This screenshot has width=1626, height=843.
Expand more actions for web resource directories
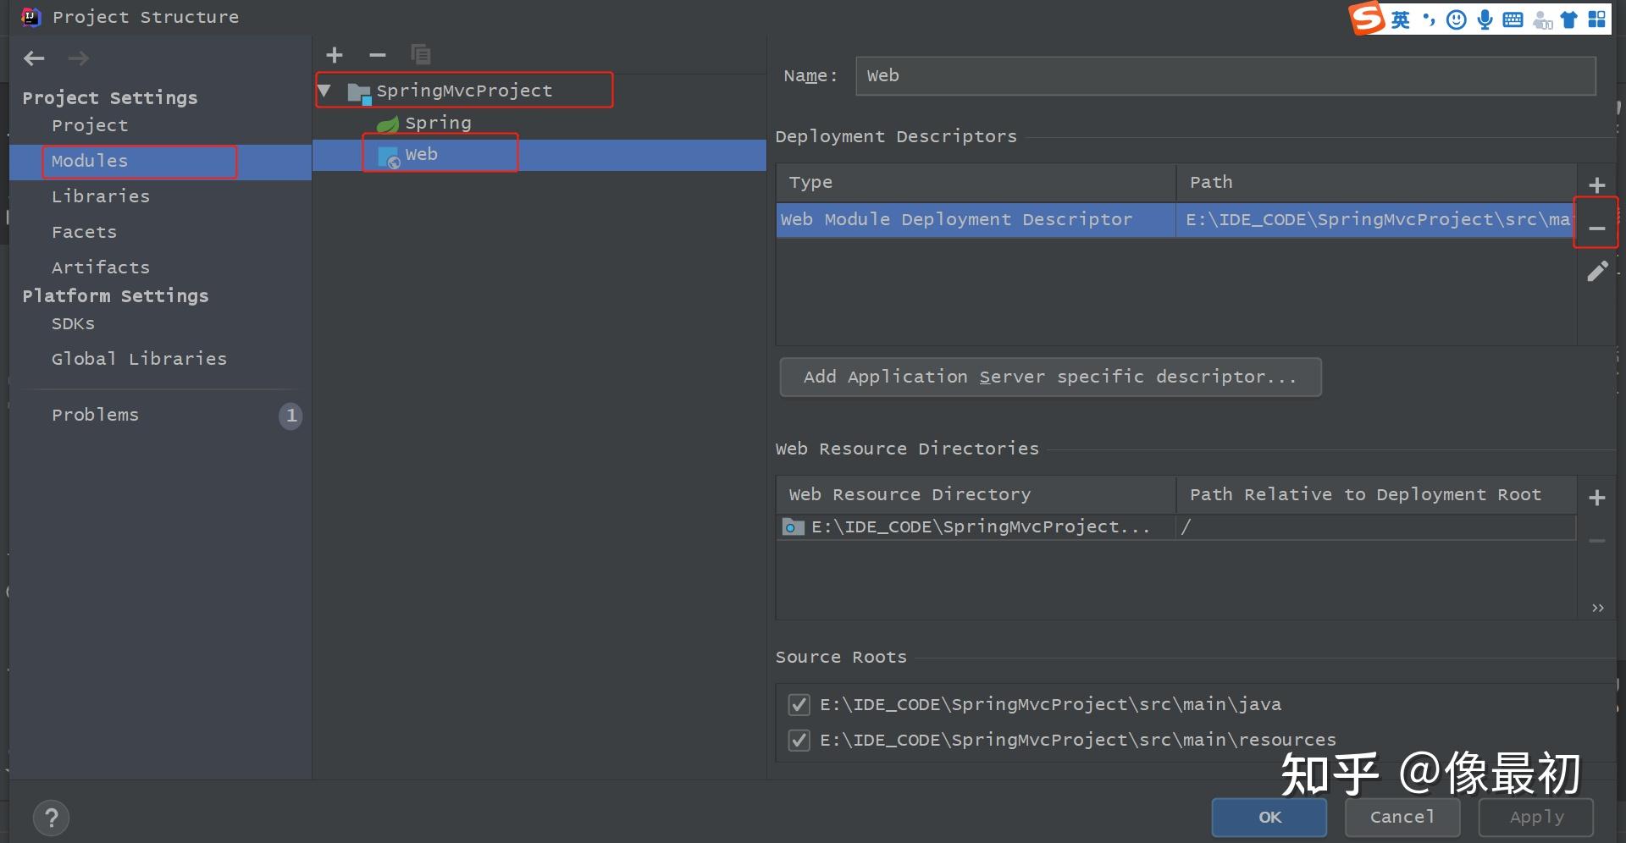[1597, 608]
